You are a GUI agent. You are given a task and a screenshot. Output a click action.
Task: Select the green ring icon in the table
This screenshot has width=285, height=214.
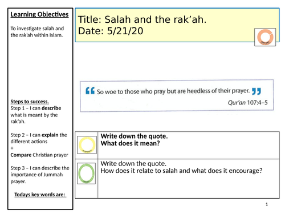[87, 173]
